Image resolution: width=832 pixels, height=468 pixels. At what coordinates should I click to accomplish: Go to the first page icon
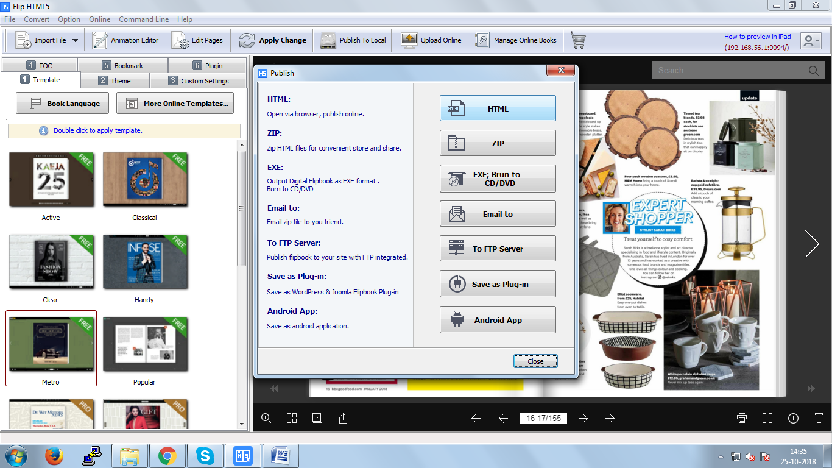coord(476,418)
